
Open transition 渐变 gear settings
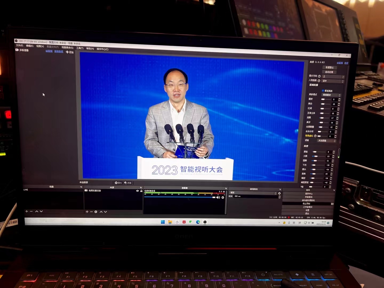279,193
